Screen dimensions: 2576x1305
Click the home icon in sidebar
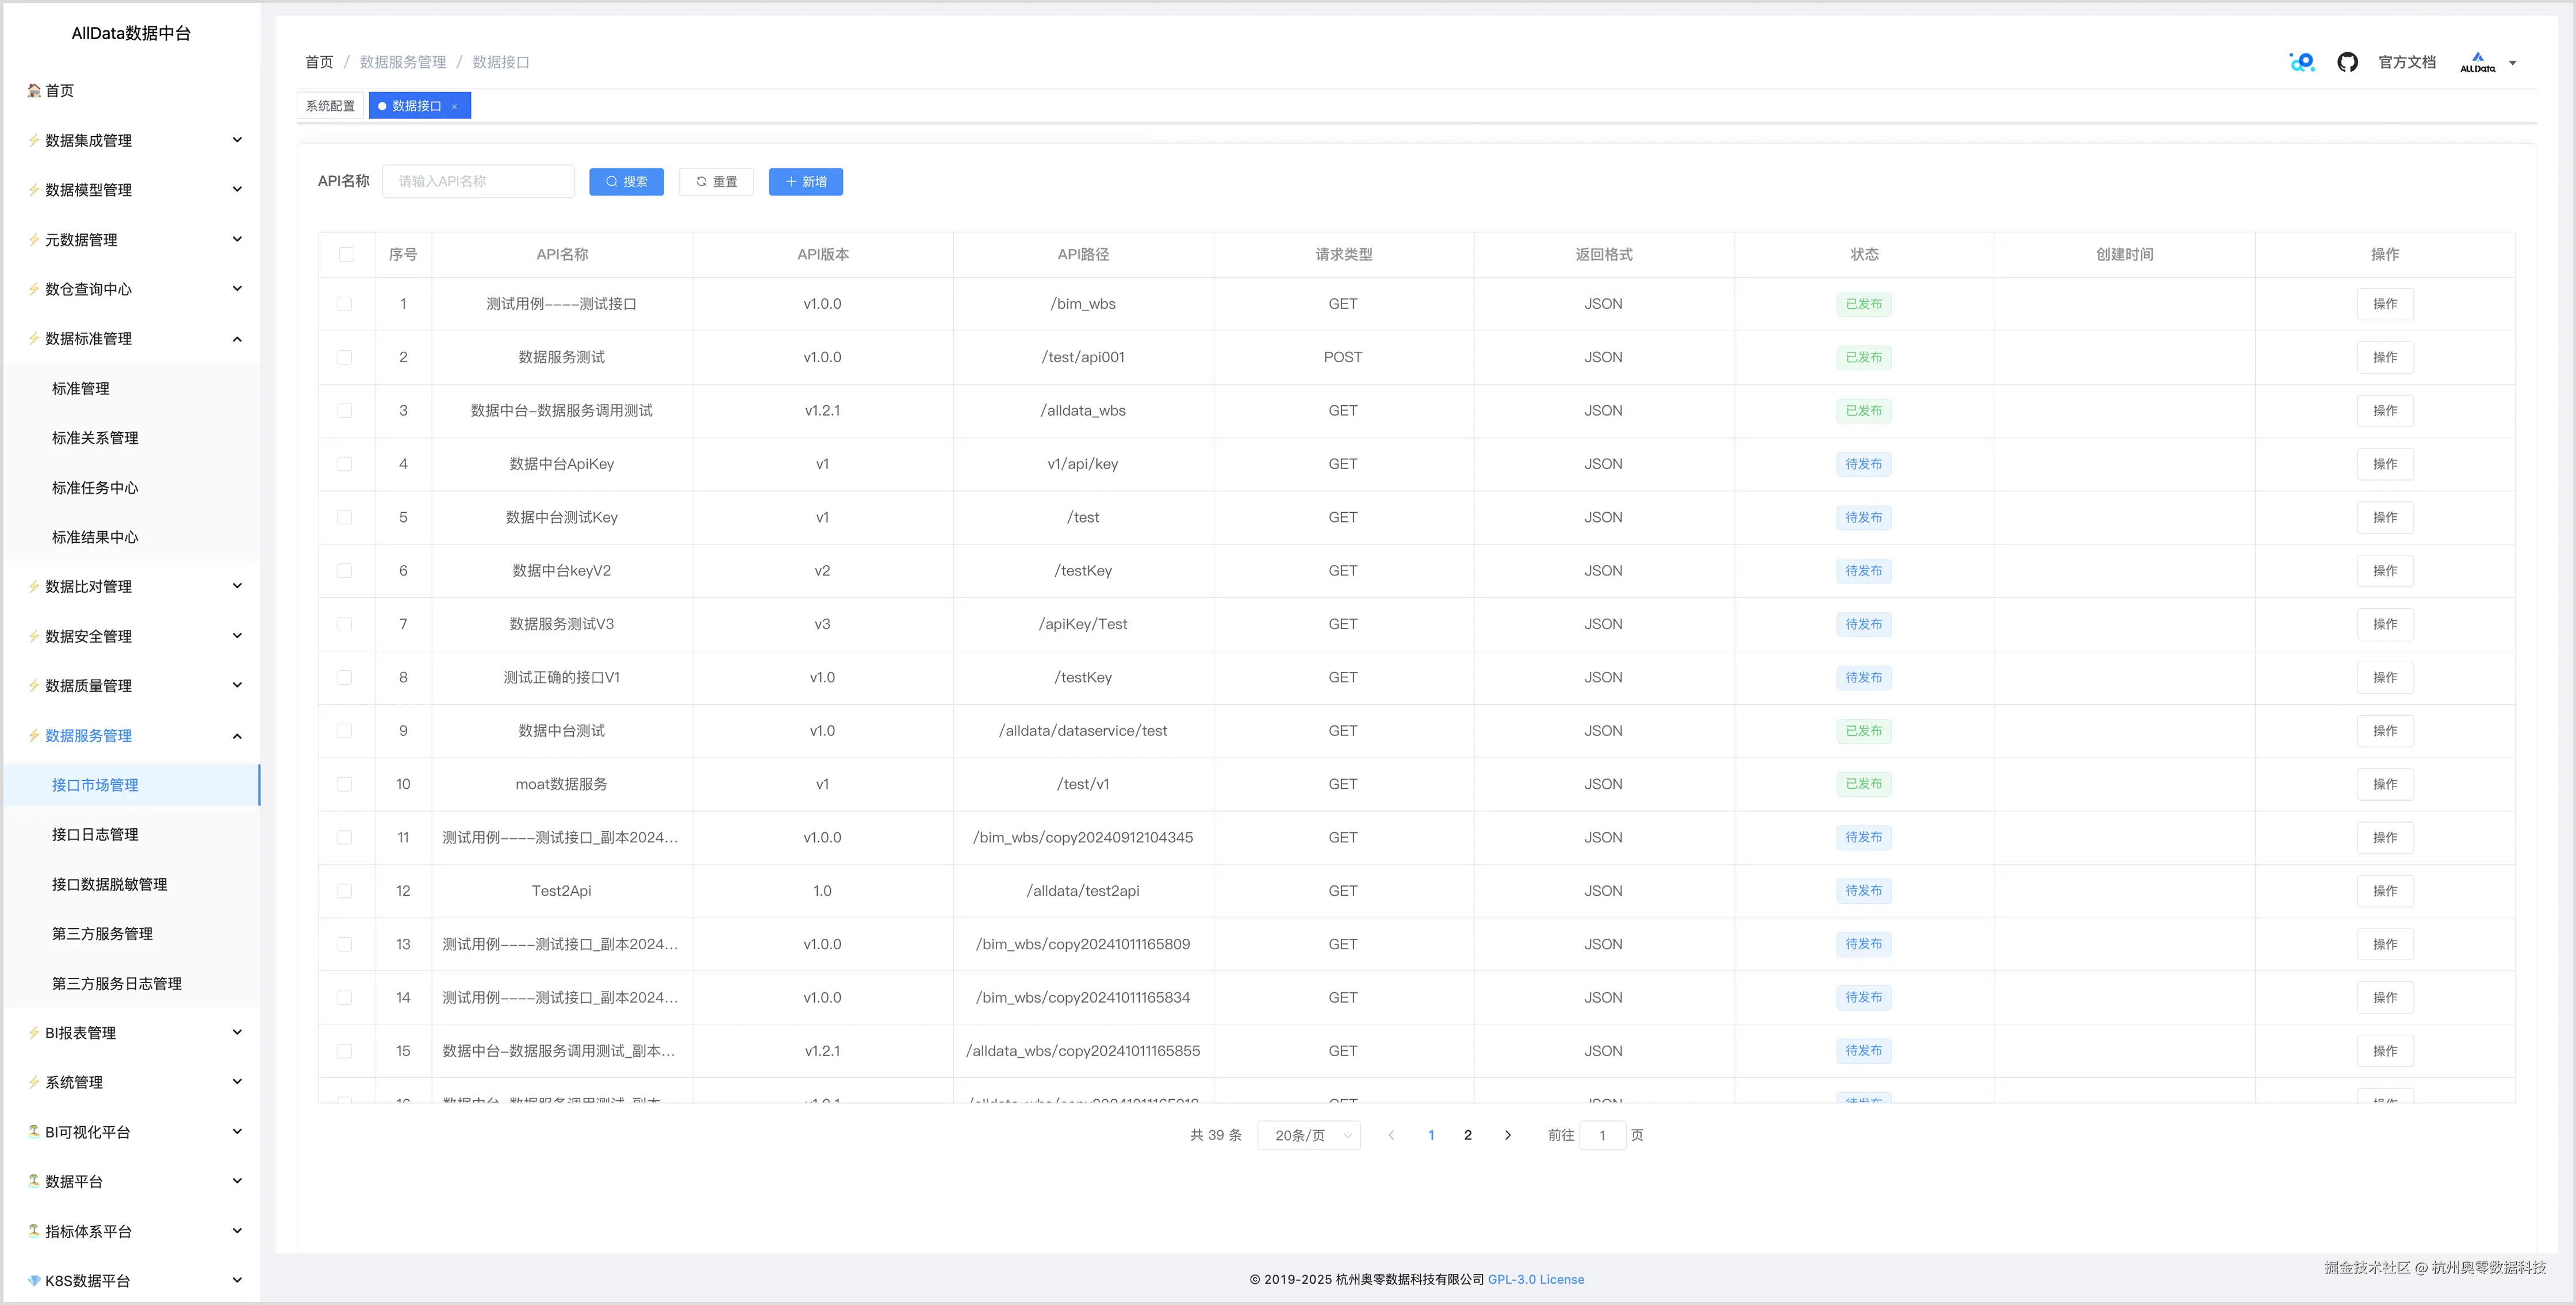coord(34,90)
